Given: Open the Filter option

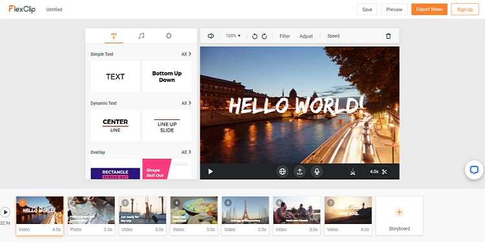Looking at the screenshot, I should (x=285, y=36).
